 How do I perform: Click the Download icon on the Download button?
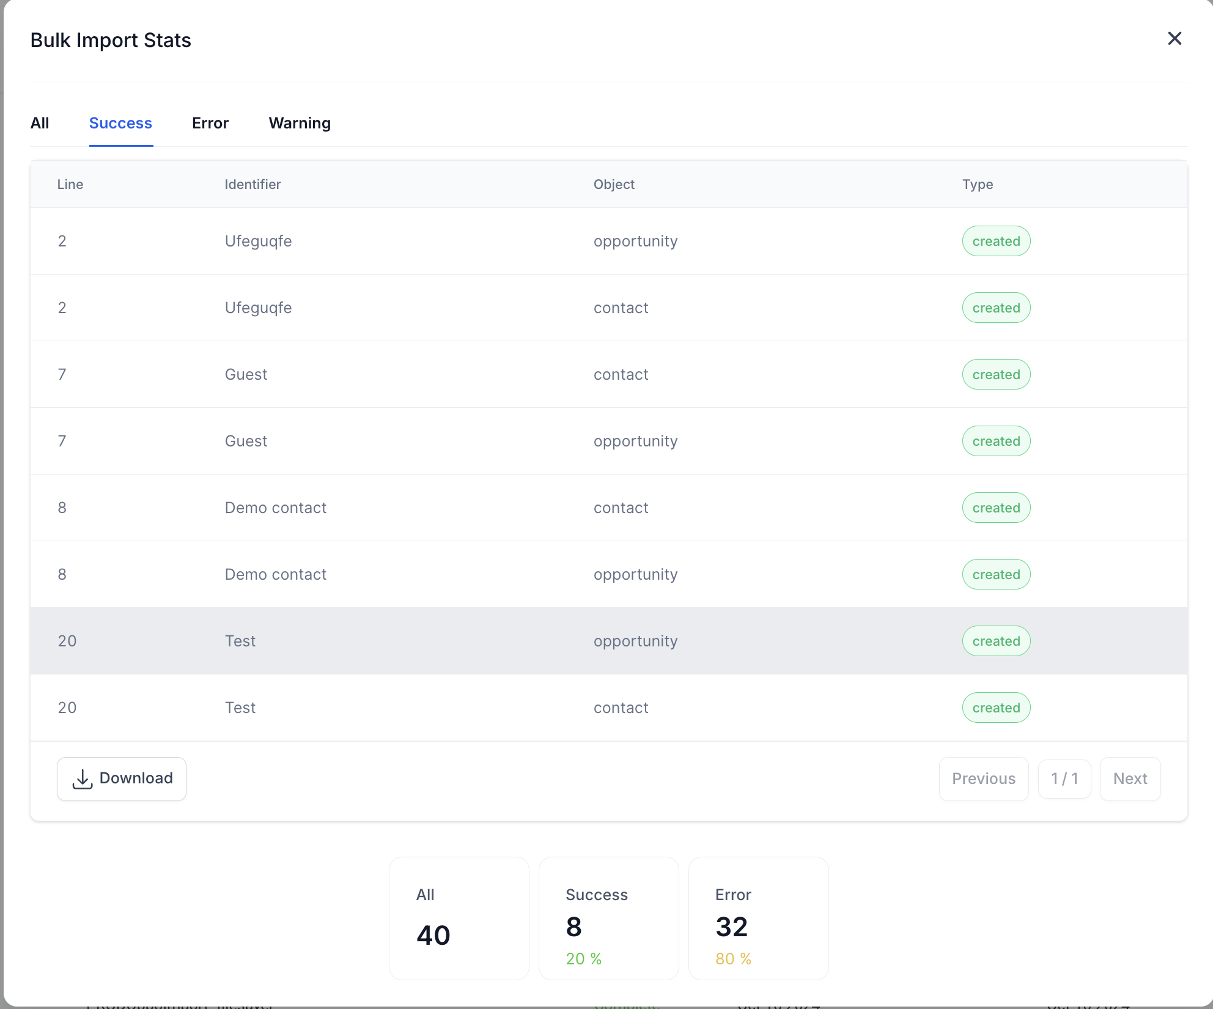[83, 778]
